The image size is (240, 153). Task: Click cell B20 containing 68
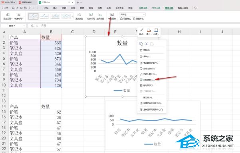[51, 139]
